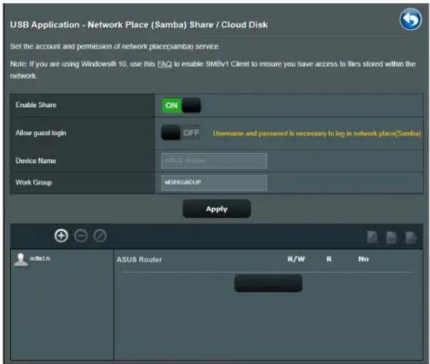Screen dimensions: 430x364
Task: Remove account using the minus icon
Action: point(81,236)
